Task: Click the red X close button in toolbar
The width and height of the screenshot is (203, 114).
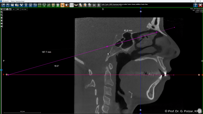Action: (200, 5)
